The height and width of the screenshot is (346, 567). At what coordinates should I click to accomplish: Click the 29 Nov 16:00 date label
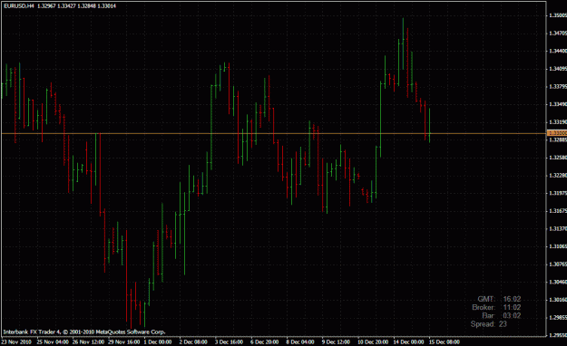pyautogui.click(x=124, y=341)
